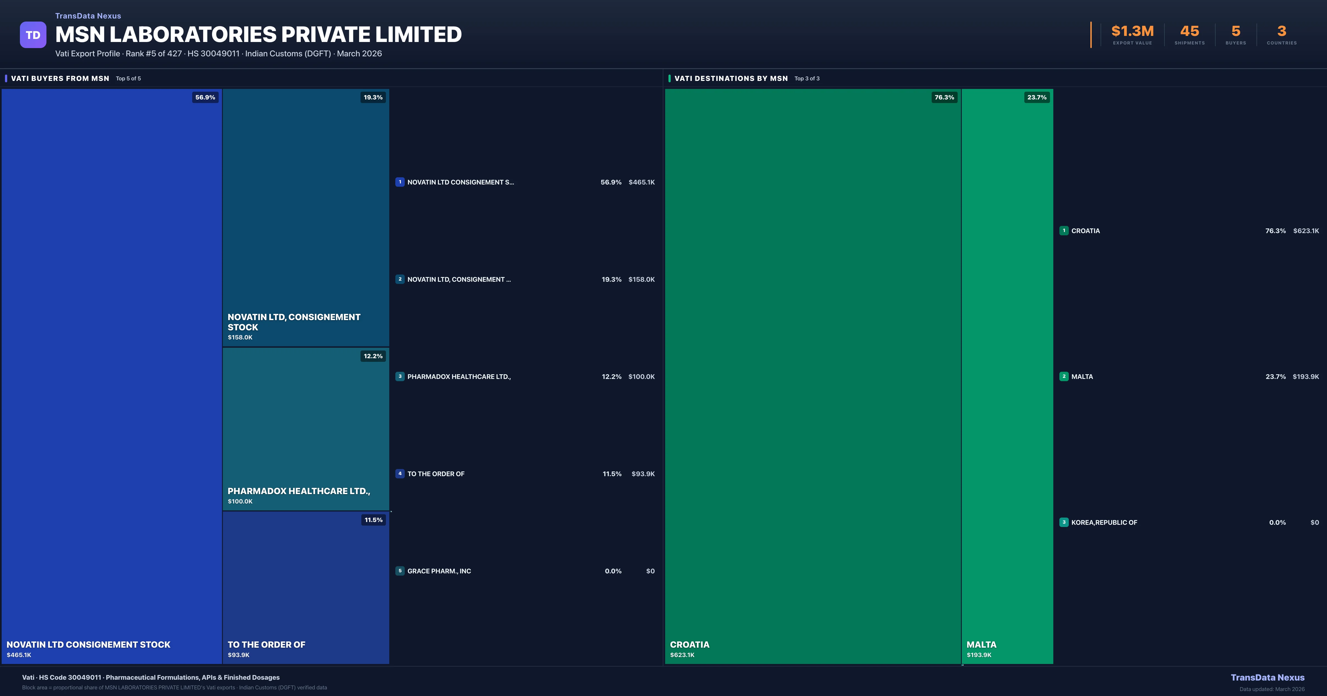Click the TransData Nexus footer link
Image resolution: width=1327 pixels, height=696 pixels.
click(1267, 677)
